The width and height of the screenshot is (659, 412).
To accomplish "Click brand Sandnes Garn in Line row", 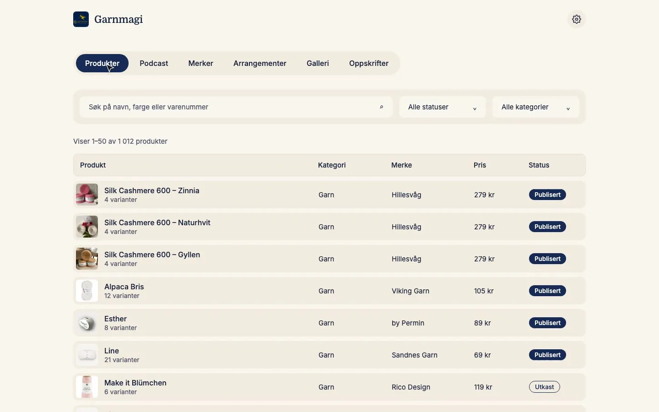I will click(415, 355).
